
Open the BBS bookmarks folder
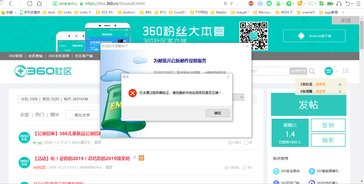(146, 12)
